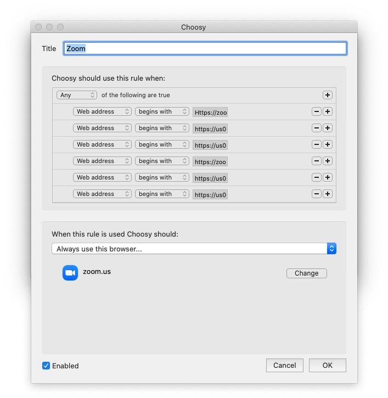
Task: Open Web address dropdown in lowercase https://zoo row
Action: coord(102,161)
